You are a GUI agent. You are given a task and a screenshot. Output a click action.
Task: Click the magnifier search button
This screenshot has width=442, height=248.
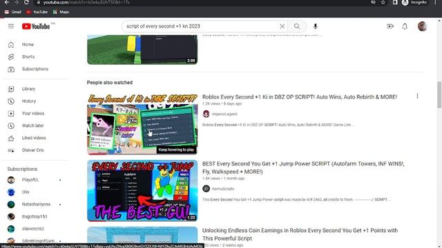point(297,26)
